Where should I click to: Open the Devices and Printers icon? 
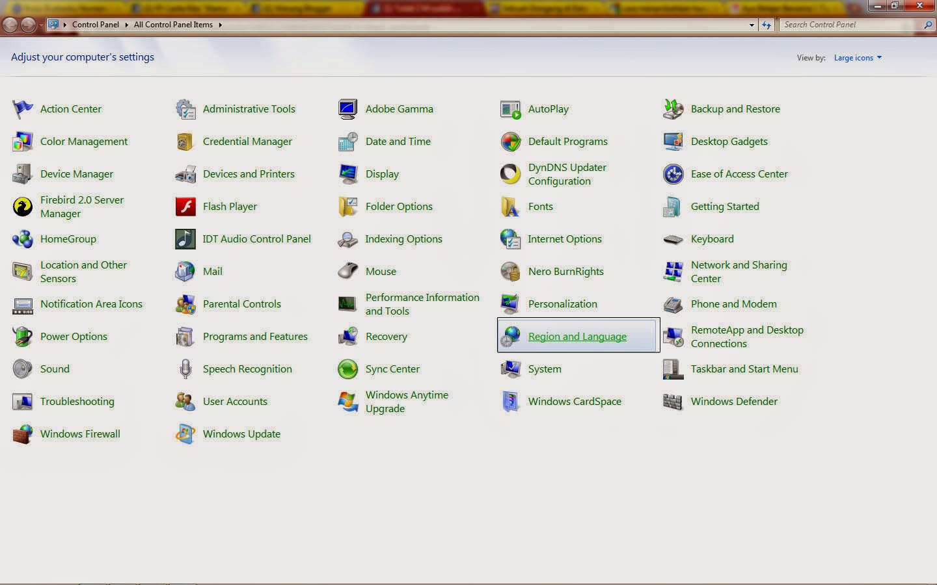coord(185,174)
